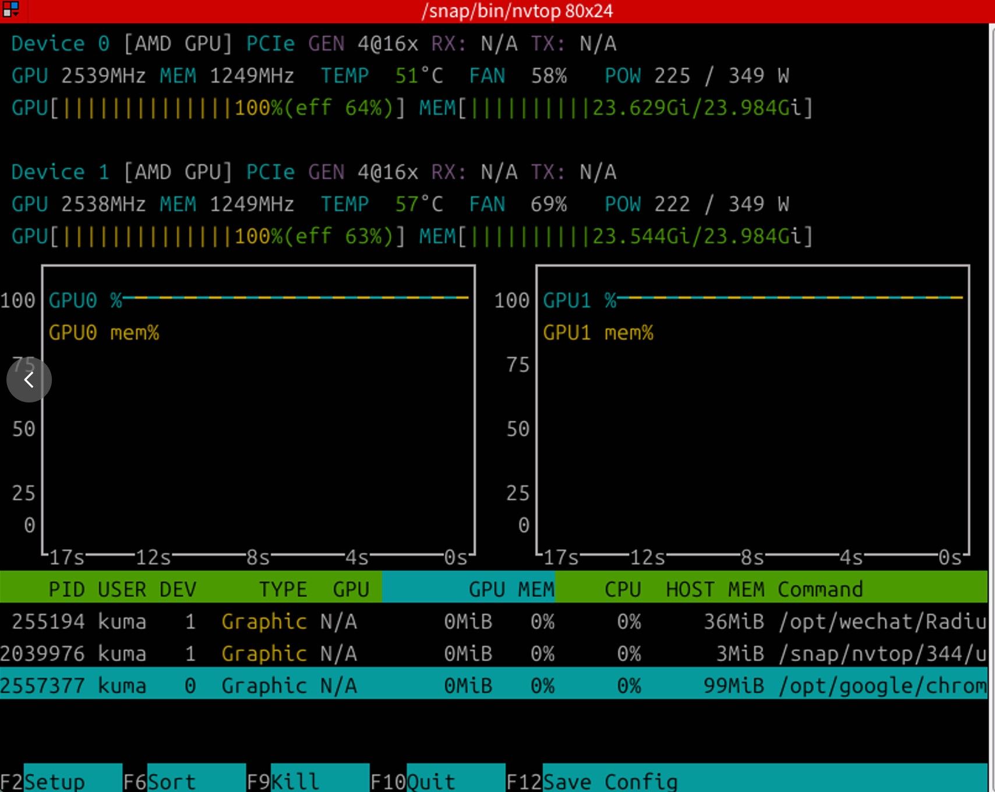The image size is (995, 792).
Task: Click Device 1 temperature 57°C
Action: pyautogui.click(x=419, y=204)
